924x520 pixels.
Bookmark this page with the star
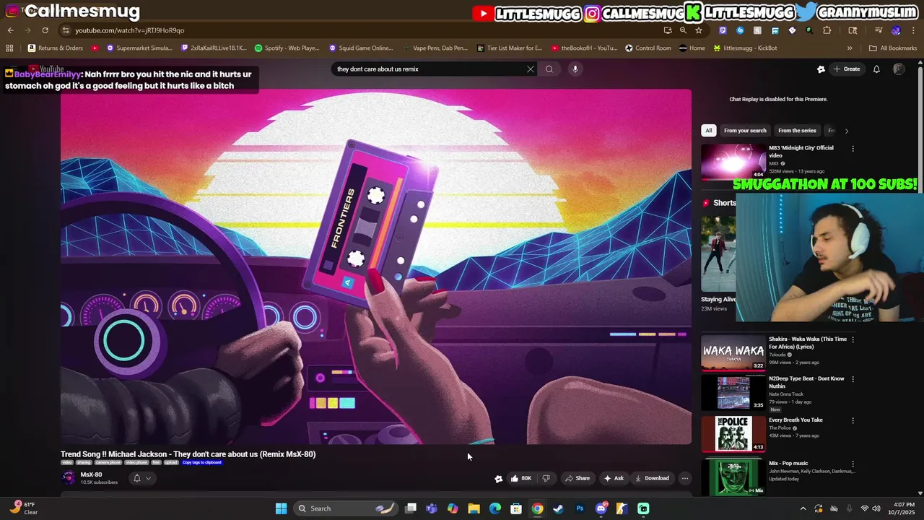click(699, 30)
